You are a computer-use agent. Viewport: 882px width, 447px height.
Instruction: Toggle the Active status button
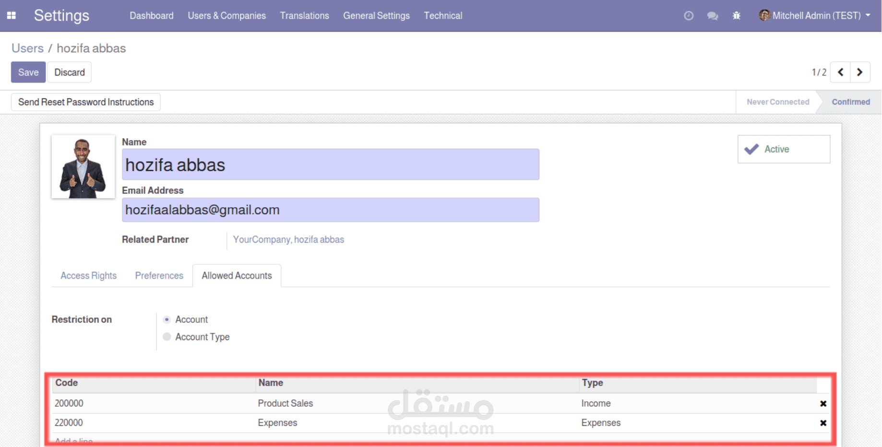pyautogui.click(x=784, y=149)
